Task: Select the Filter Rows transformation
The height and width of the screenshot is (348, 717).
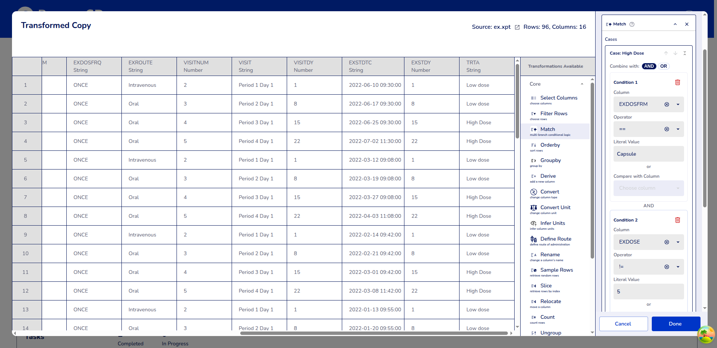Action: point(554,114)
